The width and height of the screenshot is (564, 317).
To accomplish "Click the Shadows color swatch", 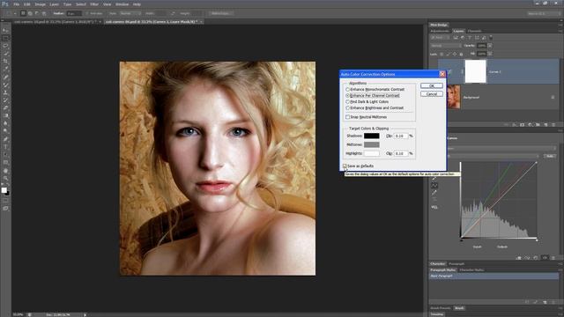I will [x=372, y=136].
